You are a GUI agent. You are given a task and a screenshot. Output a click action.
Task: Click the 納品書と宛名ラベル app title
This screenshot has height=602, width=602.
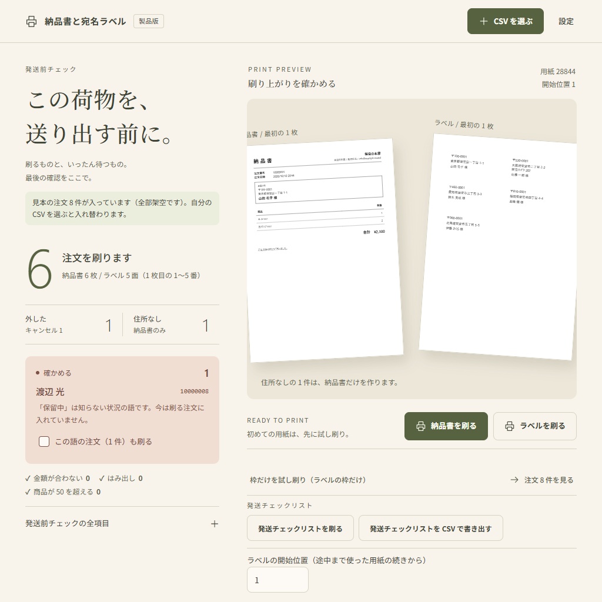click(85, 22)
